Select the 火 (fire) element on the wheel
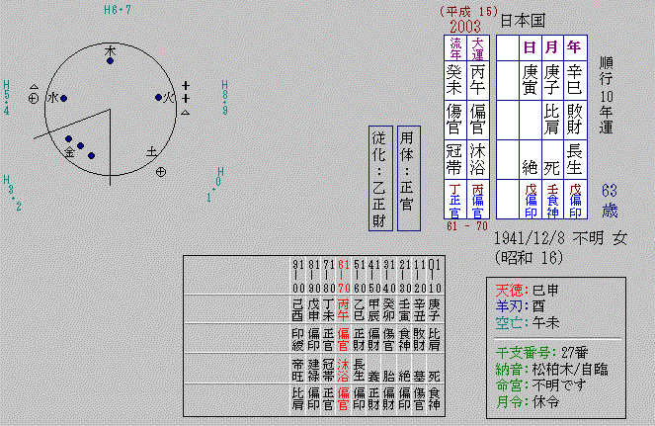This screenshot has width=655, height=426. point(169,97)
